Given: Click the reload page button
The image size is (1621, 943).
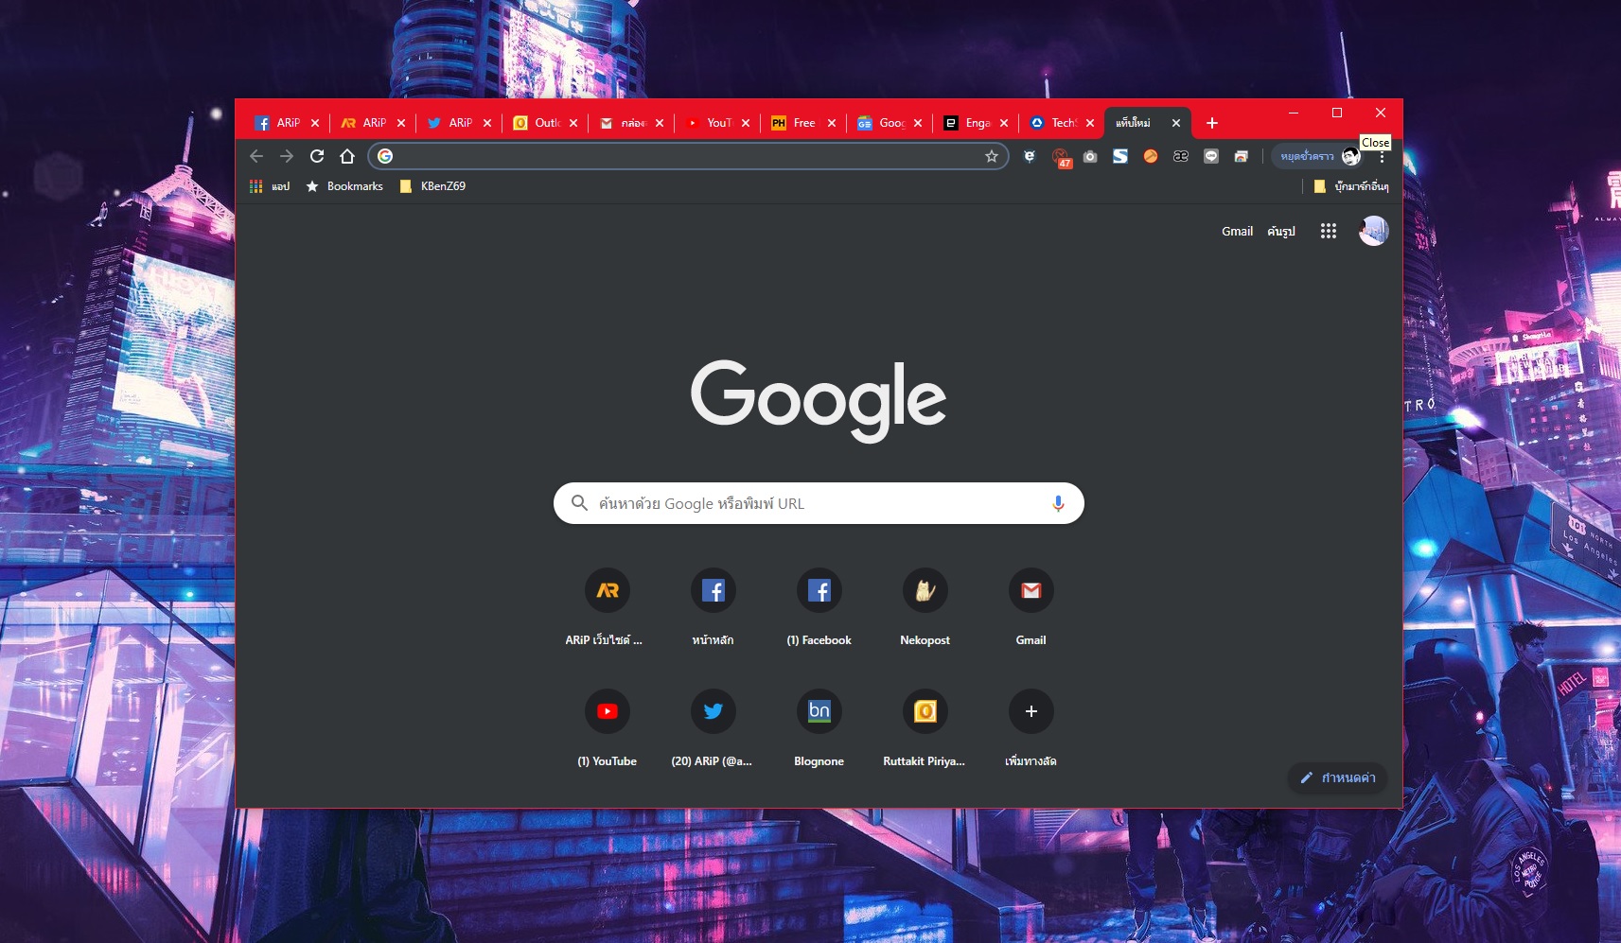Looking at the screenshot, I should (317, 156).
